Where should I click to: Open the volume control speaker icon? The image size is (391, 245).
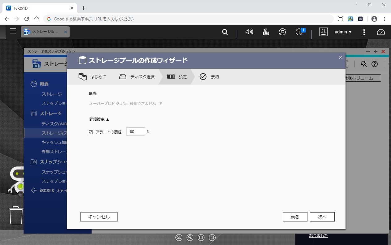[x=249, y=32]
